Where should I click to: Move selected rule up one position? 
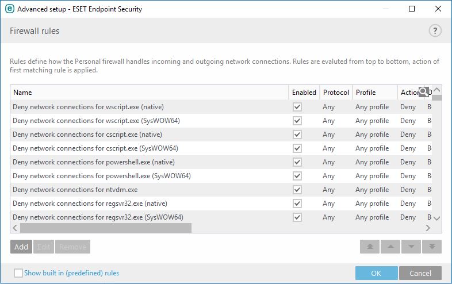[390, 247]
